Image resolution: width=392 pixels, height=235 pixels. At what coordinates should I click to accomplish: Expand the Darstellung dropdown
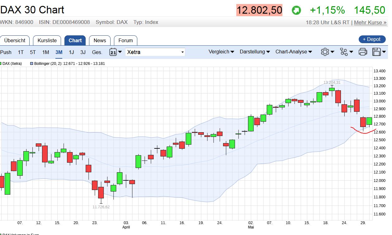pos(254,52)
